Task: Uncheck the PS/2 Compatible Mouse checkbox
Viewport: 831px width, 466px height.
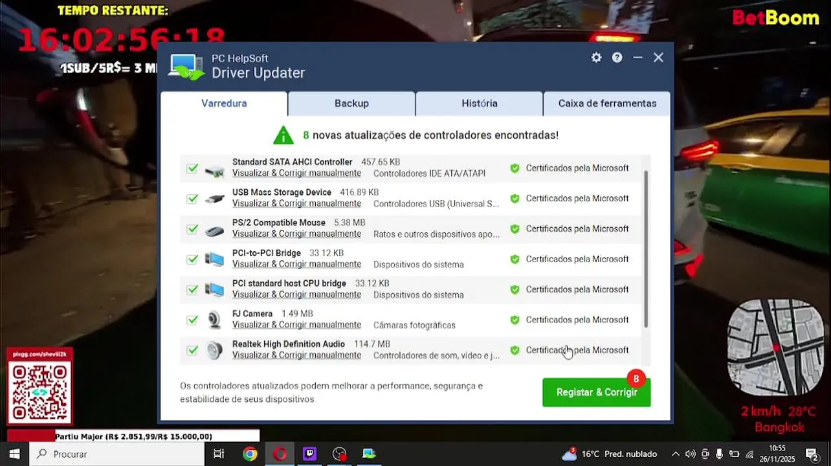Action: (192, 229)
